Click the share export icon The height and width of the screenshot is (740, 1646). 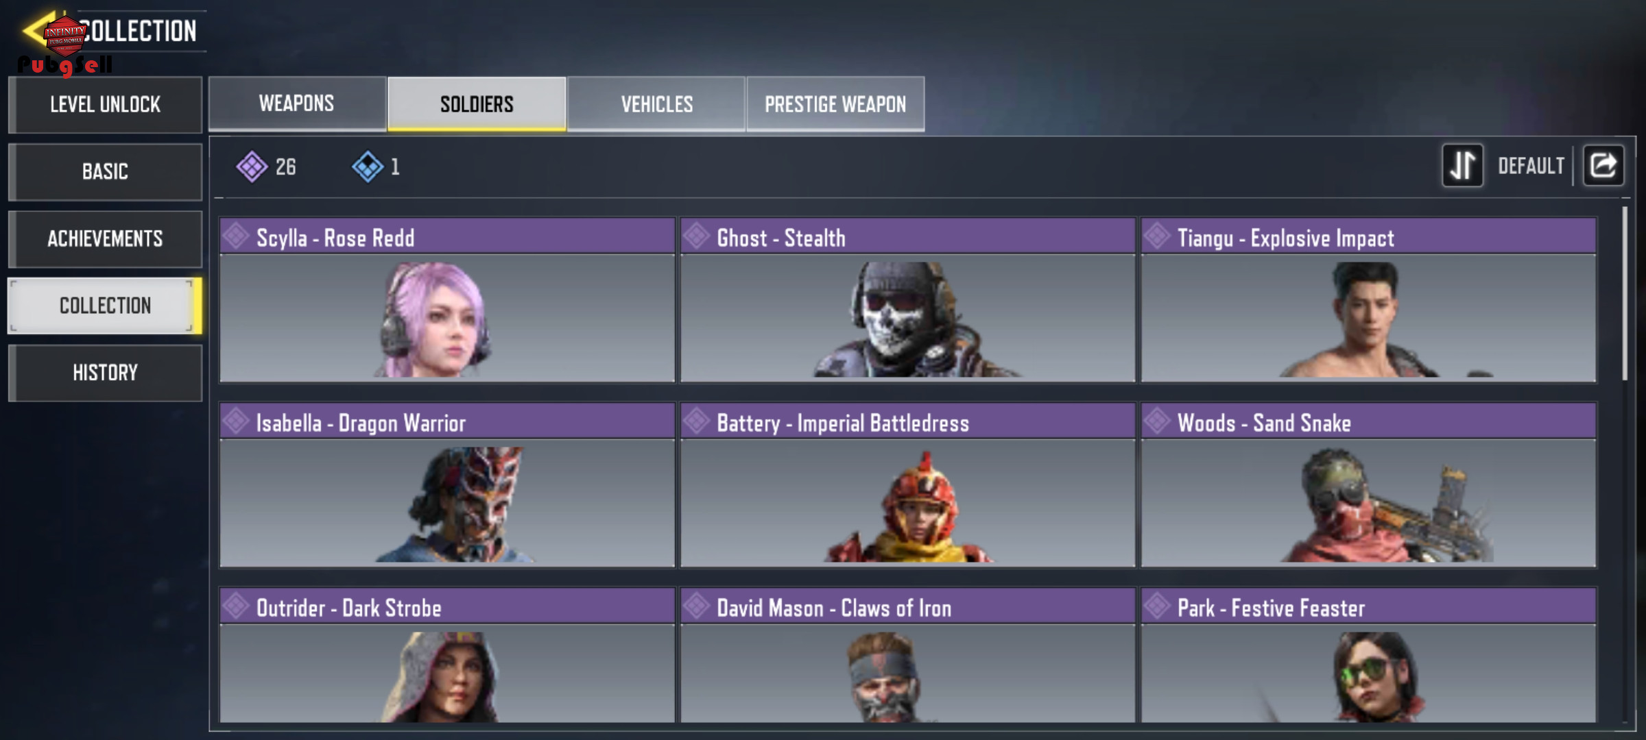click(1603, 165)
